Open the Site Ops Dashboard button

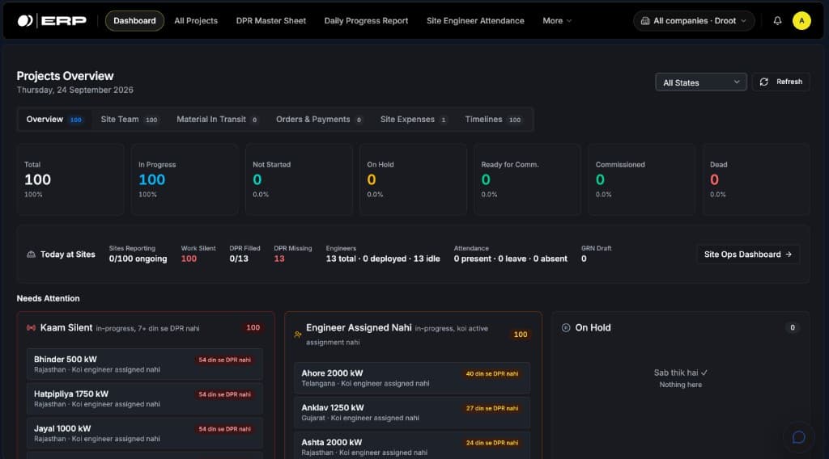(x=747, y=255)
